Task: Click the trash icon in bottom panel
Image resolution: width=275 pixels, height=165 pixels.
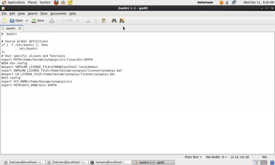Action: pos(272,162)
